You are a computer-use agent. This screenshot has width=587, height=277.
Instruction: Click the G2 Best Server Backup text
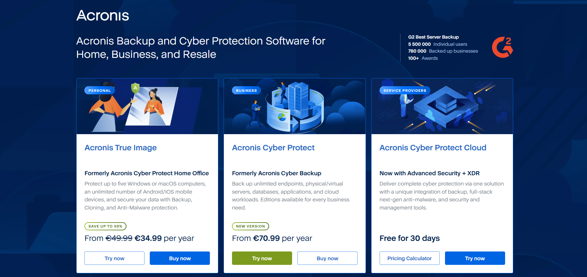433,37
